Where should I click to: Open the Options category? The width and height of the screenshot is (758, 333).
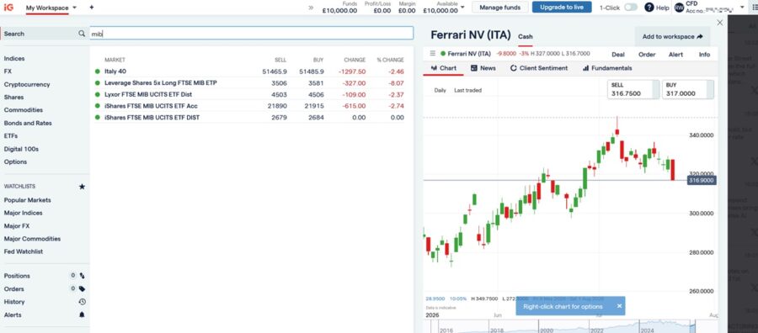click(x=15, y=161)
